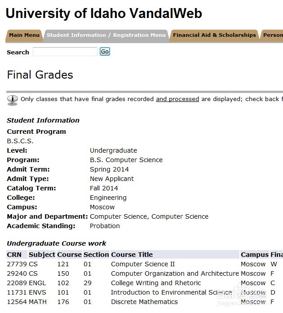Select 'Discrete Mathematics' course title
Viewport: 283px width, 313px height.
(144, 302)
